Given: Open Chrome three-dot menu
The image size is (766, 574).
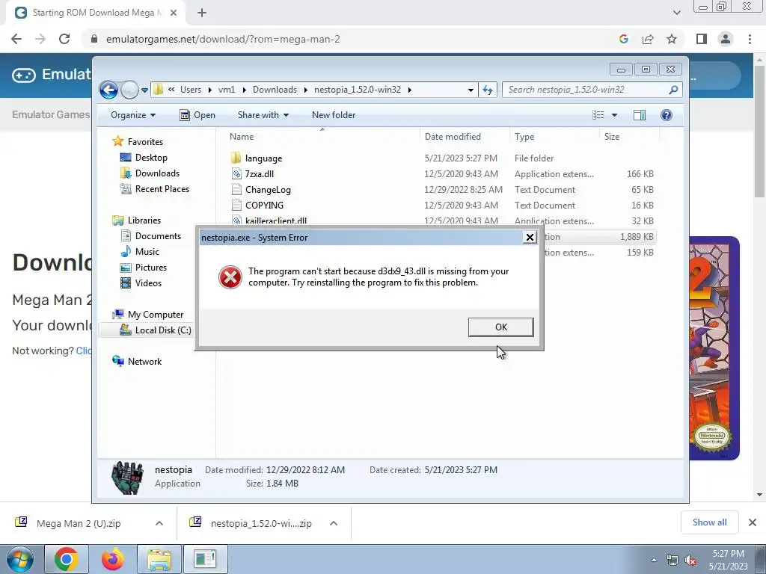Looking at the screenshot, I should (x=750, y=39).
